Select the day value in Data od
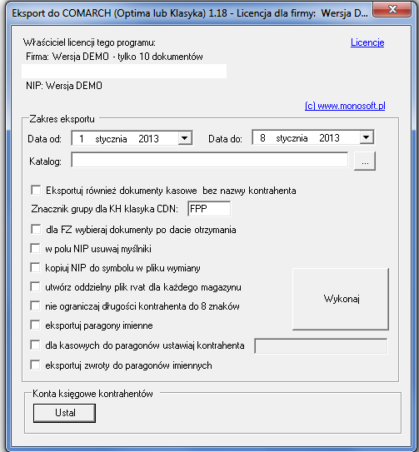Screen dimensions: 419x452 pyautogui.click(x=82, y=139)
